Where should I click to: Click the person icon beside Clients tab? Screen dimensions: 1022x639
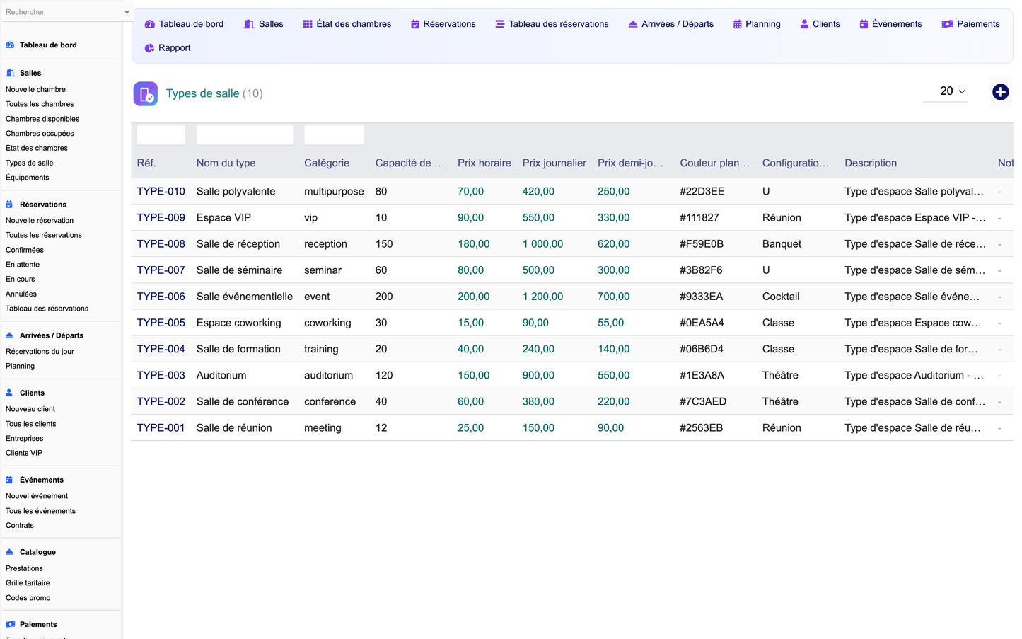(804, 24)
